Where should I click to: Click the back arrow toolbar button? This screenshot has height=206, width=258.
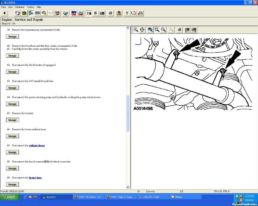[5, 13]
